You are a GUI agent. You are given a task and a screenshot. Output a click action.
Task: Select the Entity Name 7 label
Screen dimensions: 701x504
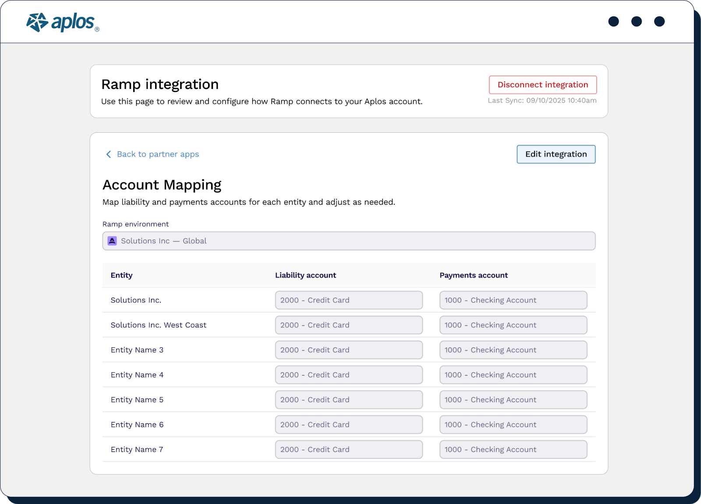click(x=137, y=450)
